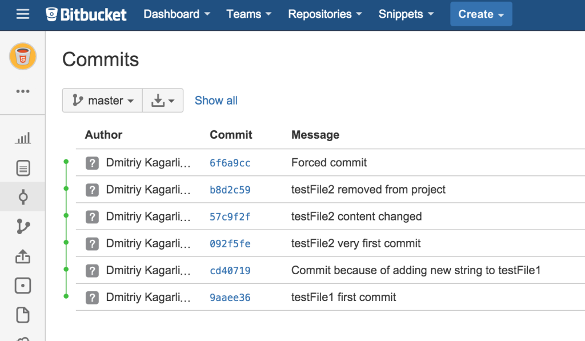Open the repository avatar icon
This screenshot has height=341, width=585.
pos(23,56)
